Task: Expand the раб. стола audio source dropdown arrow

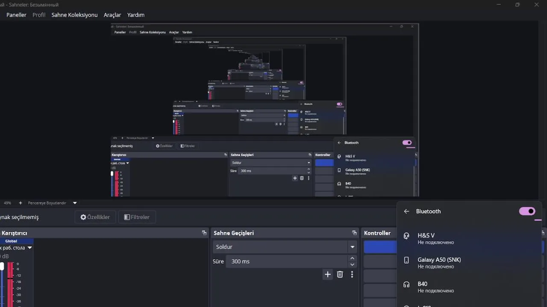Action: 30,248
